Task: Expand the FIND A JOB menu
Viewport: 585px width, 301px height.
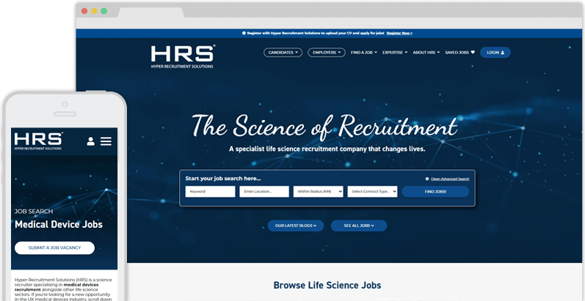Action: pos(364,53)
